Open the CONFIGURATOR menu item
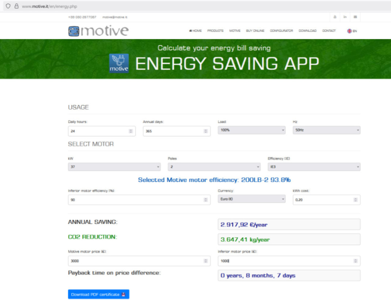Screen dimensions: 391x300 (281, 31)
